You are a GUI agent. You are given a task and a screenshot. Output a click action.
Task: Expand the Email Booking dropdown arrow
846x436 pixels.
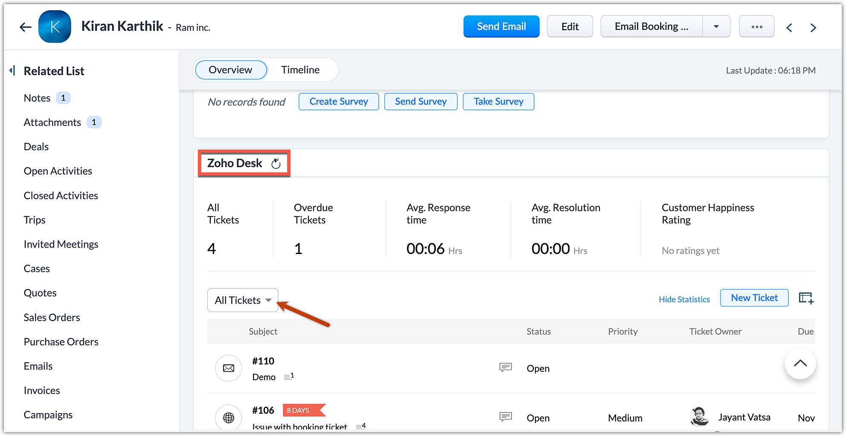click(x=716, y=26)
